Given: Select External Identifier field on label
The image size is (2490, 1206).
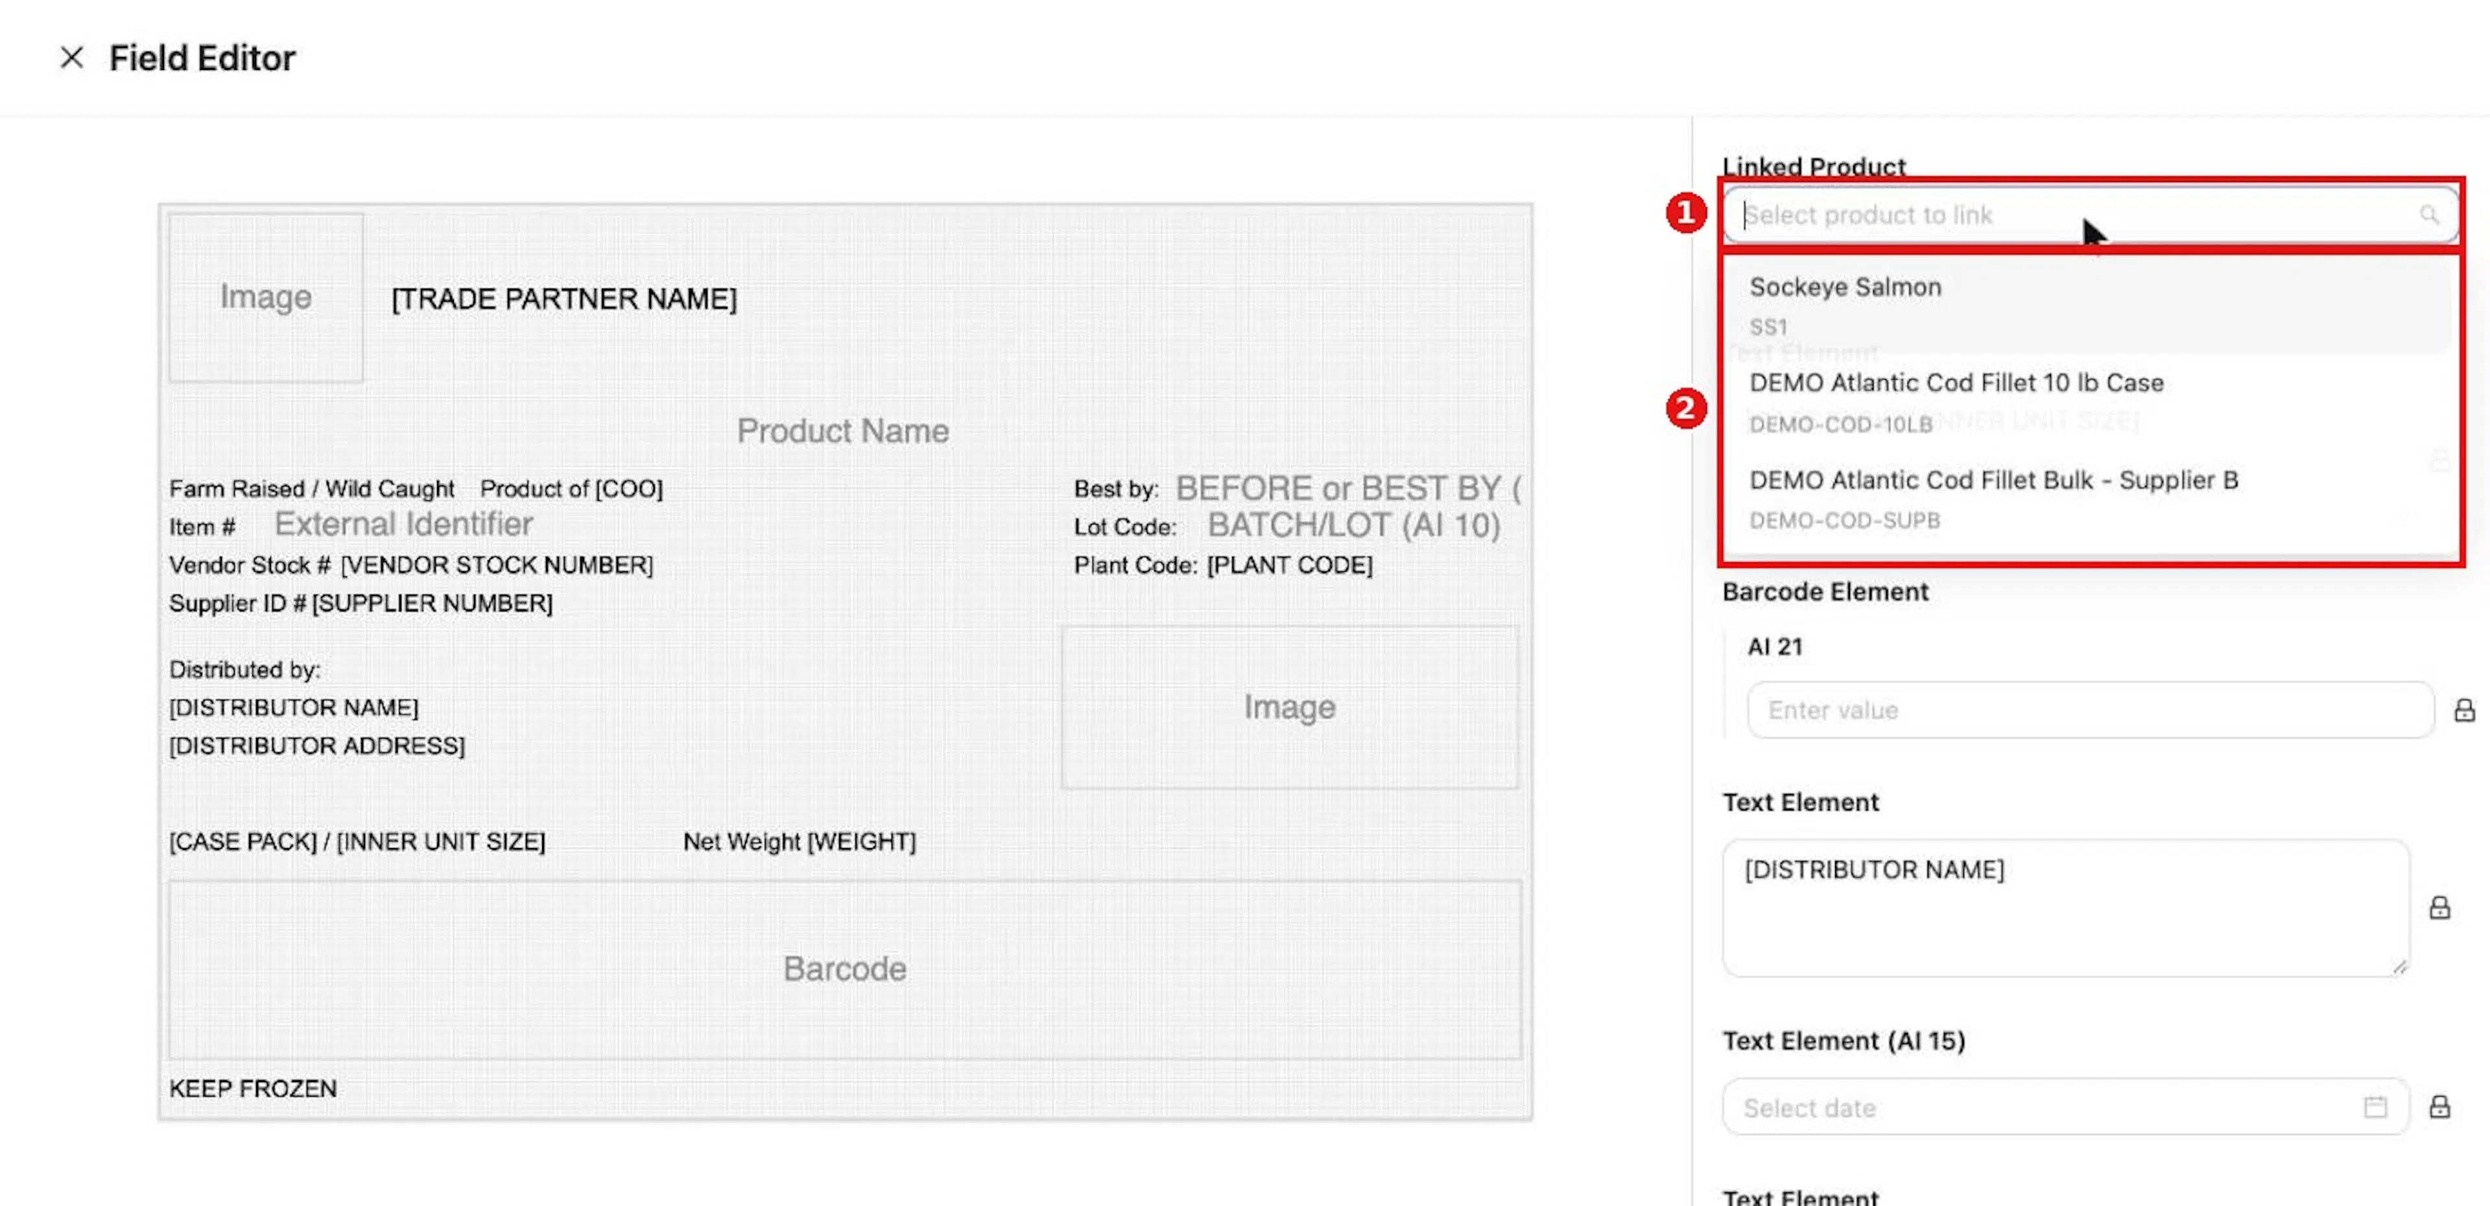Looking at the screenshot, I should (403, 524).
